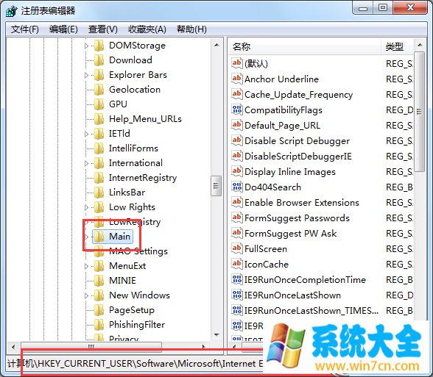The image size is (433, 377).
Task: Click the tree pane scroll-left arrow
Action: pyautogui.click(x=13, y=346)
